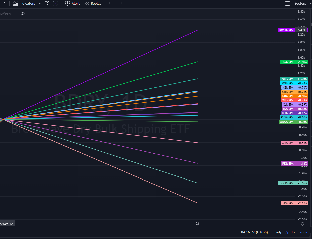Click the 21 date on time axis
Image resolution: width=312 pixels, height=239 pixels.
pos(198,224)
